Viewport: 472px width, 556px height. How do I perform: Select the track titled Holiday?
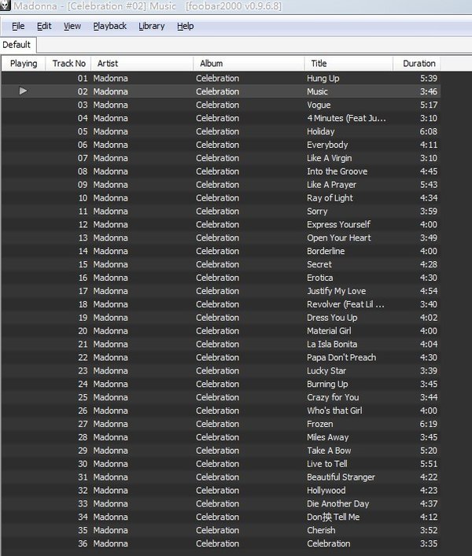pyautogui.click(x=221, y=131)
